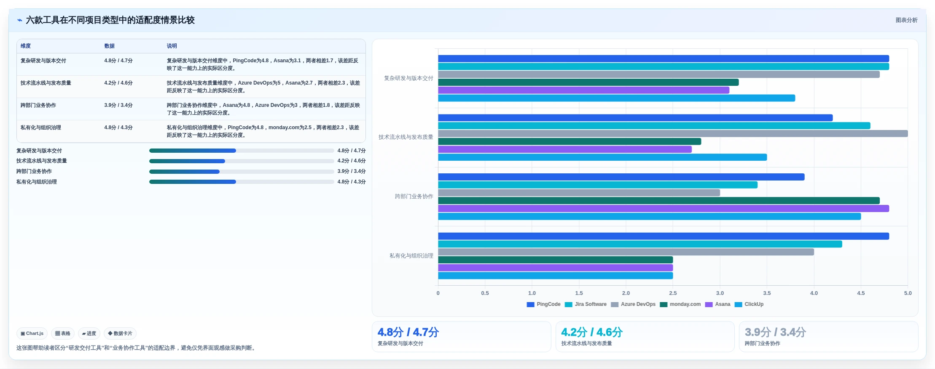Click the y-axis label 私有化与组织治理 in the chart
This screenshot has width=935, height=369.
point(411,256)
